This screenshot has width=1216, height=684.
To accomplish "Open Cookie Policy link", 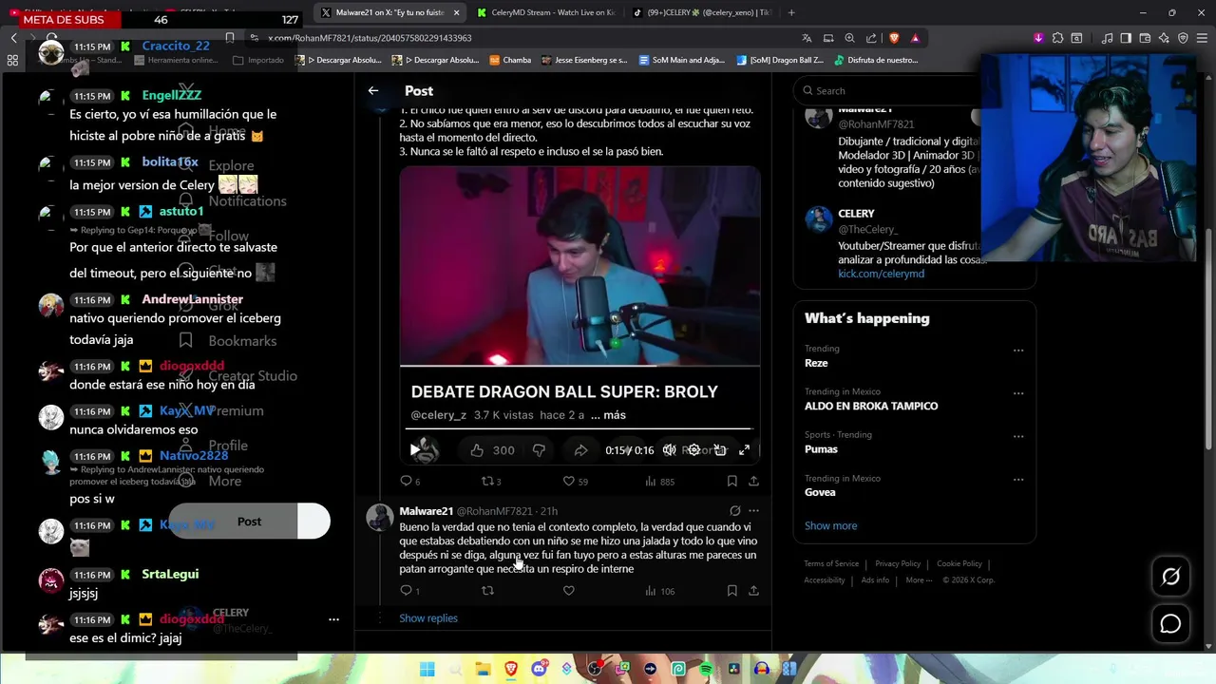I will point(959,563).
